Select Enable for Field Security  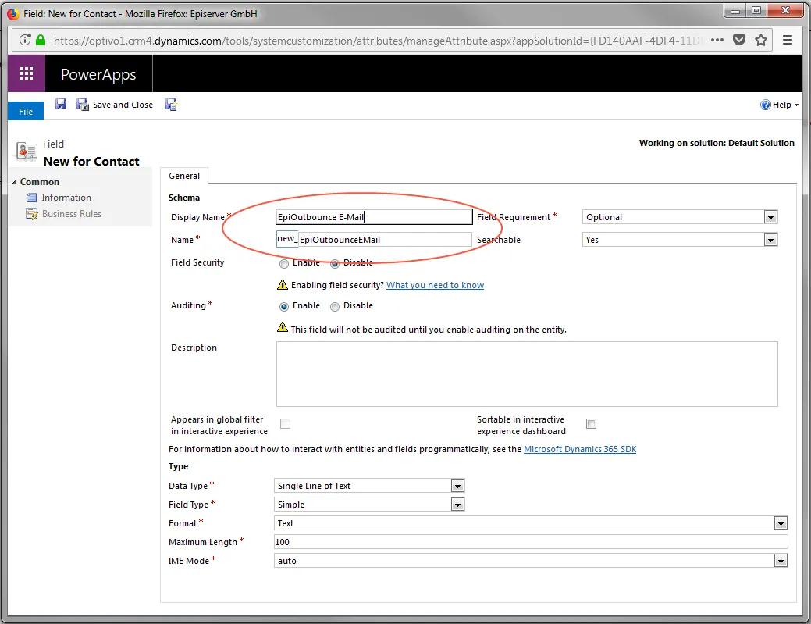point(284,264)
